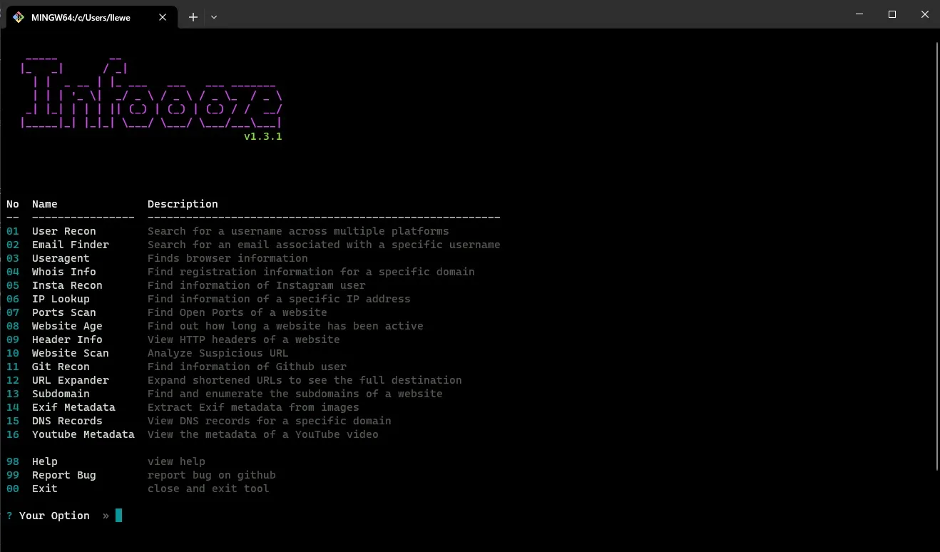Click the 'Report Bug' entry
Image resolution: width=940 pixels, height=552 pixels.
coord(63,475)
